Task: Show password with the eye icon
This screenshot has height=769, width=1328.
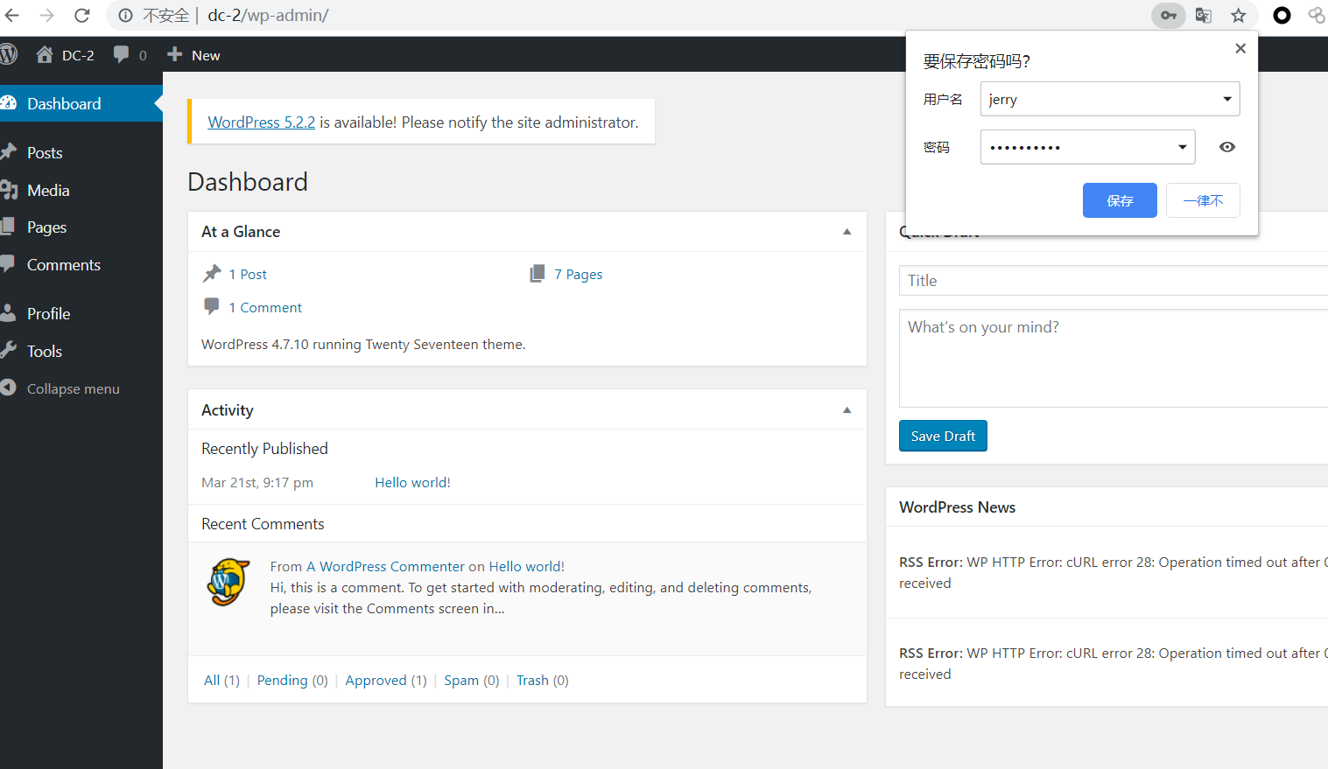Action: click(1227, 147)
